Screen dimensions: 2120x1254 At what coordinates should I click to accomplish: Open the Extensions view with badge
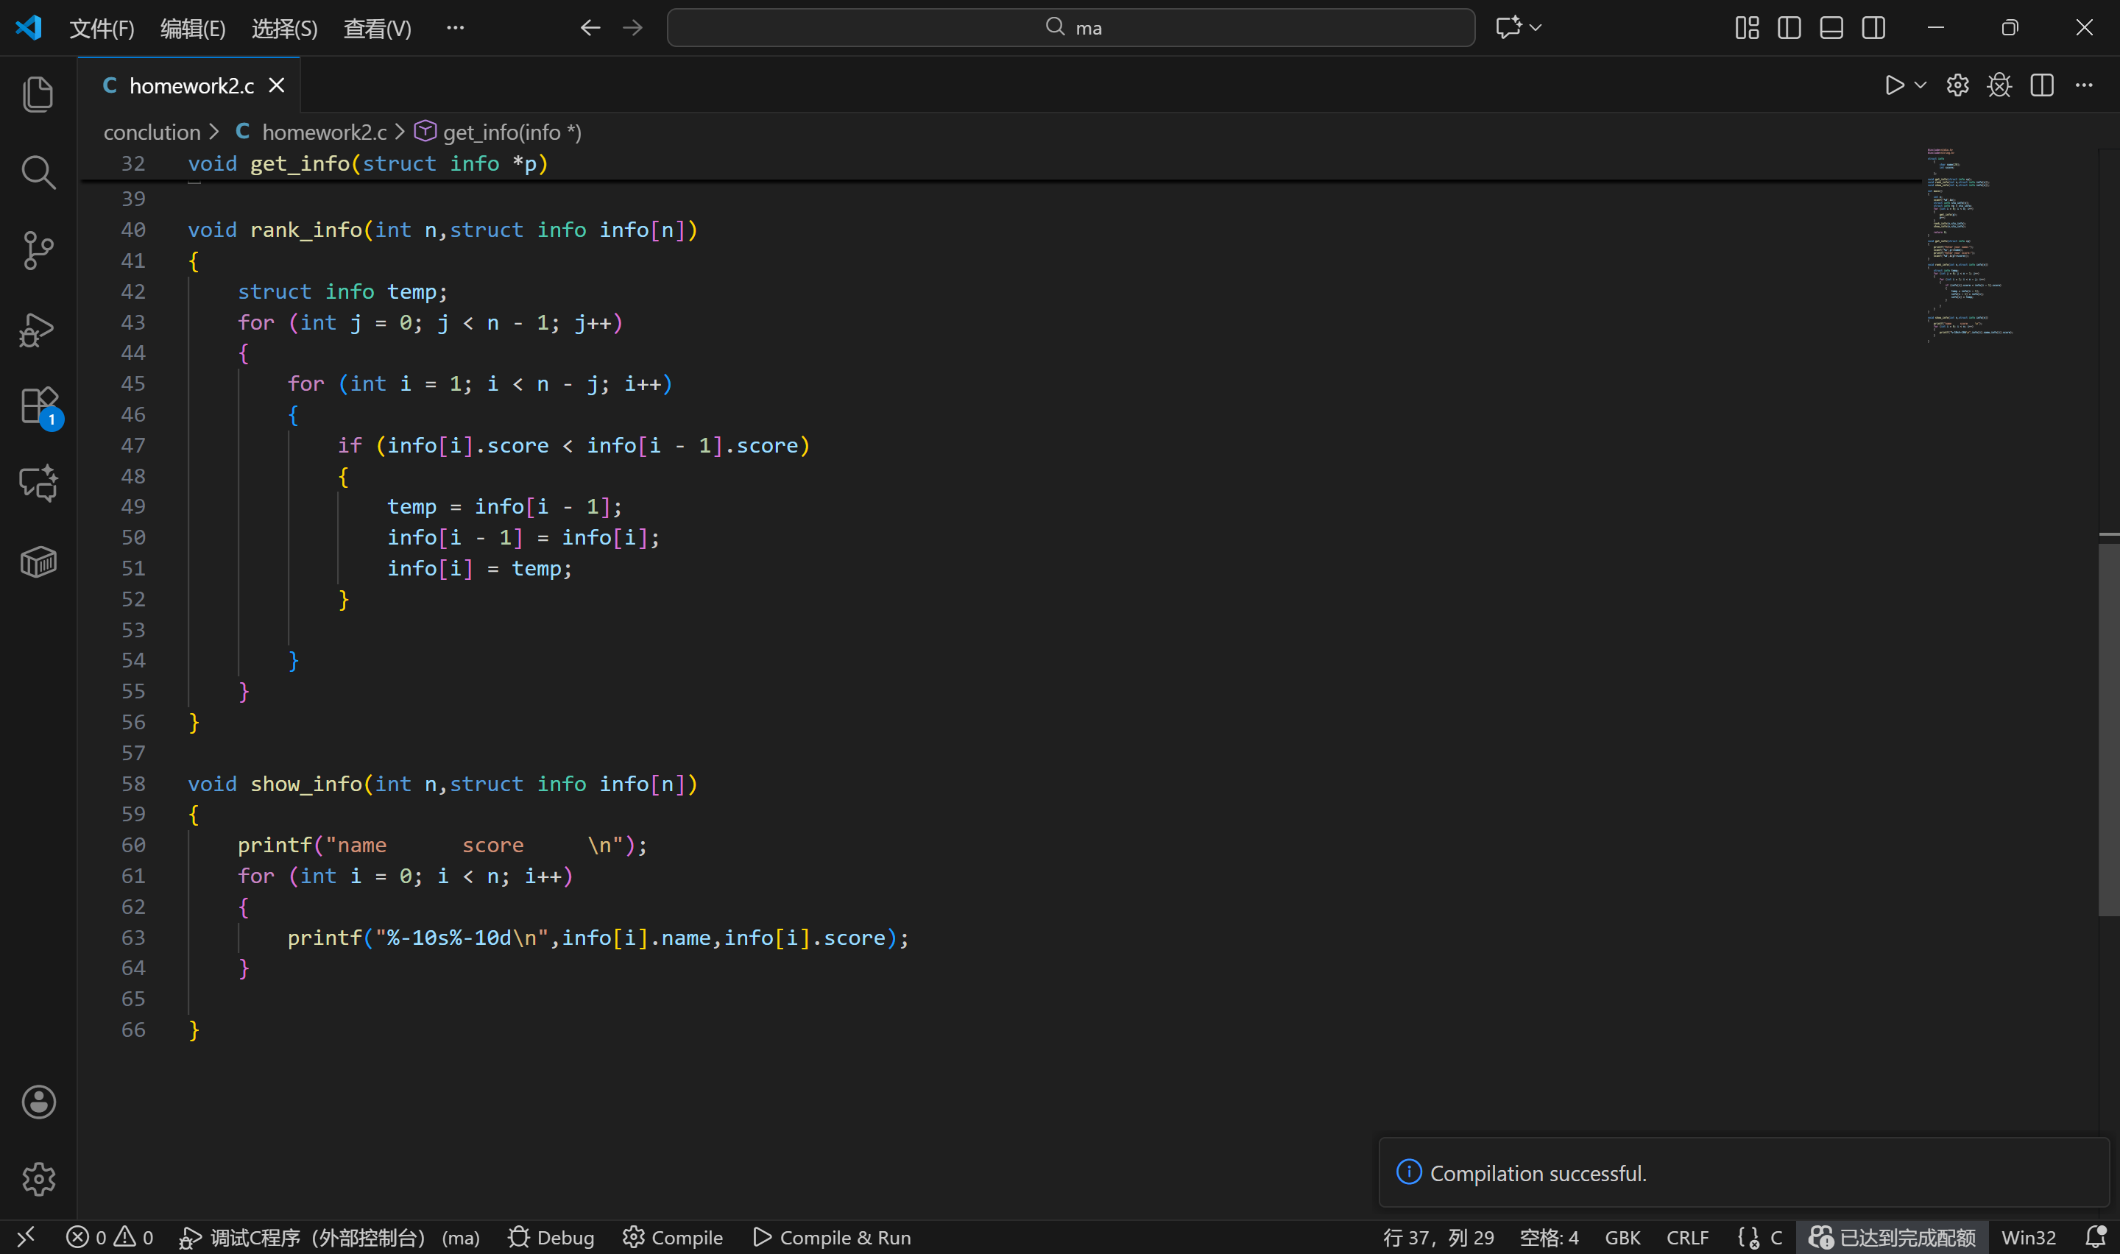(38, 407)
